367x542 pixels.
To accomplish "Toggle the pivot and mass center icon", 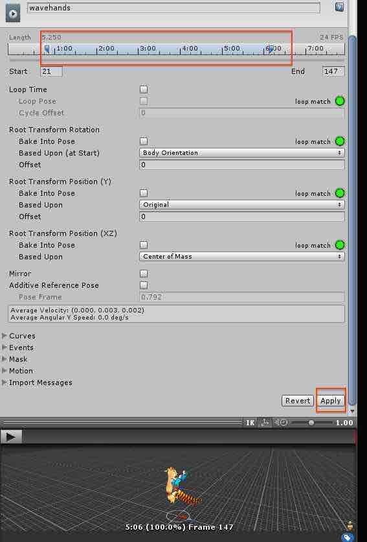I will point(265,423).
